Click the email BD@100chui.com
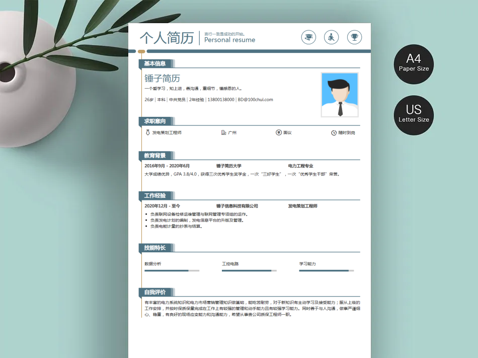The height and width of the screenshot is (358, 478). (256, 99)
